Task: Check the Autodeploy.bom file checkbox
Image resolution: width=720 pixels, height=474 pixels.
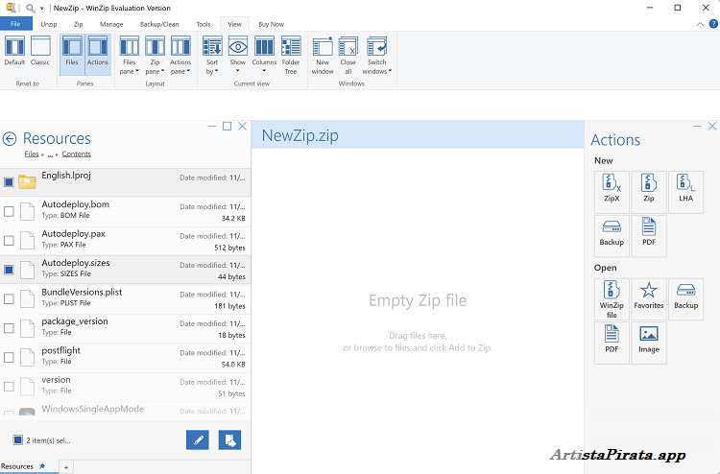Action: [10, 211]
